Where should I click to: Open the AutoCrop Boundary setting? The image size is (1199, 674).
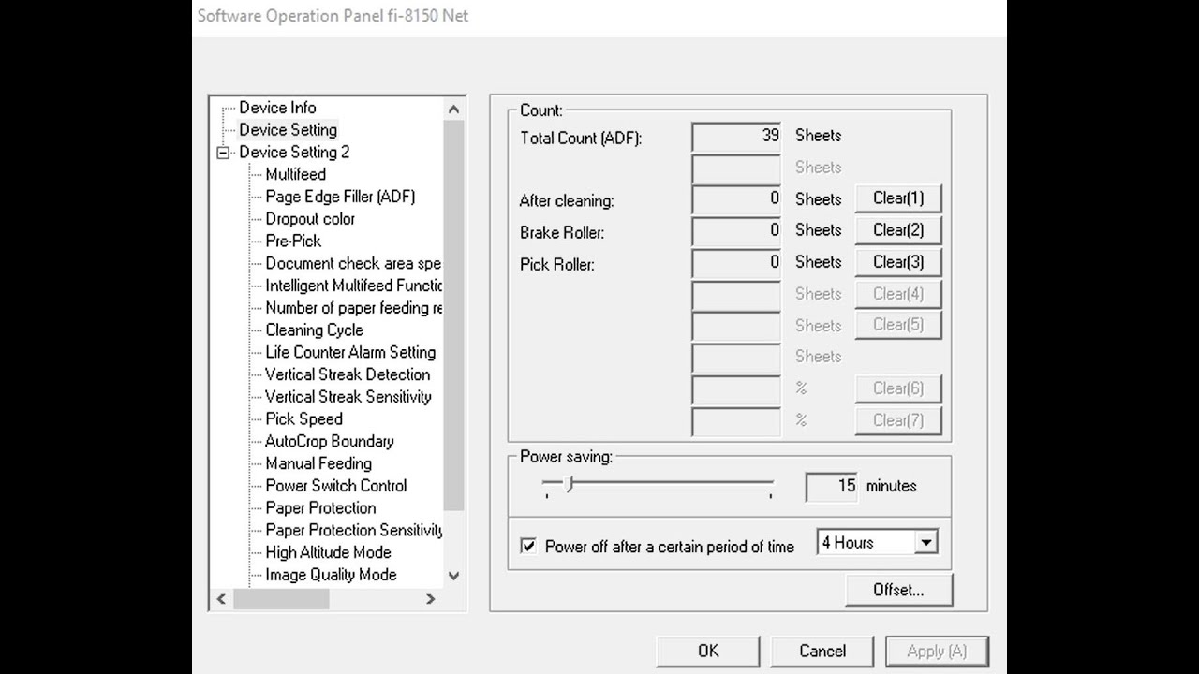tap(329, 441)
